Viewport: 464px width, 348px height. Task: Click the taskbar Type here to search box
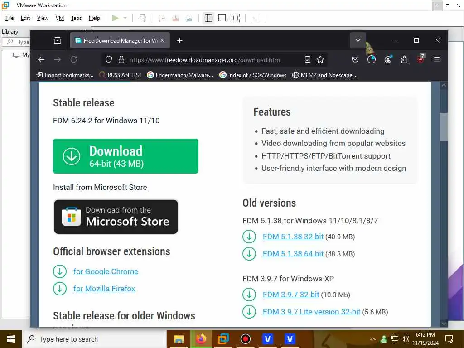94,339
